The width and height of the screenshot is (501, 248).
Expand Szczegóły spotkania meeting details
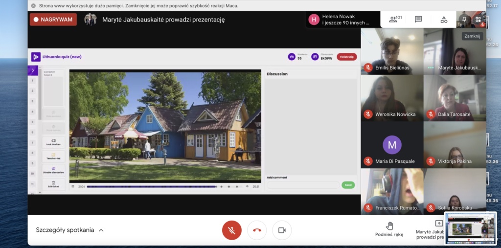[69, 230]
